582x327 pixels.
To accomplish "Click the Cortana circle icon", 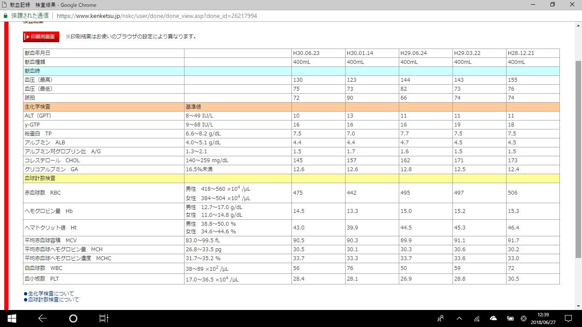I will tap(73, 318).
